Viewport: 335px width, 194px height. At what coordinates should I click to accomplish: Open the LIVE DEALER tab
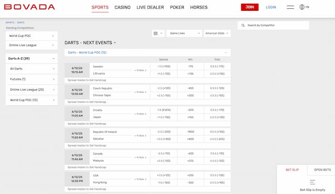point(150,7)
